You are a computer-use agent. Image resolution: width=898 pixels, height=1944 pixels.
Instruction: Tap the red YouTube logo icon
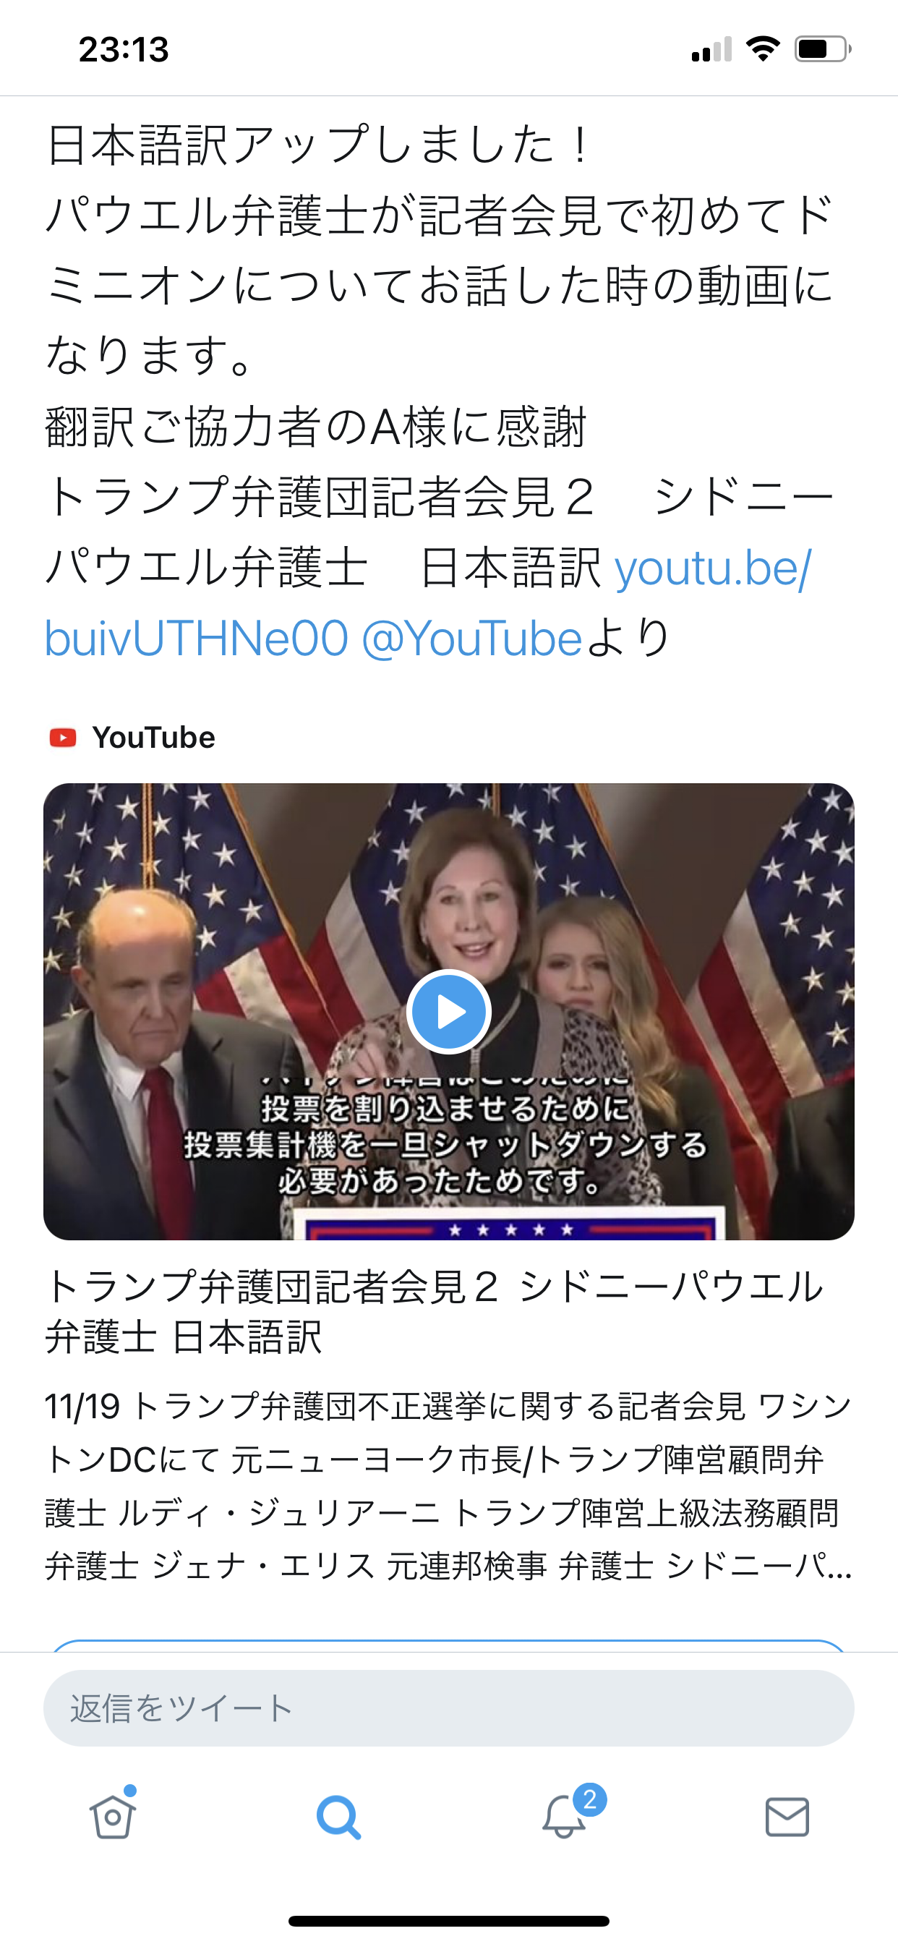pyautogui.click(x=63, y=737)
